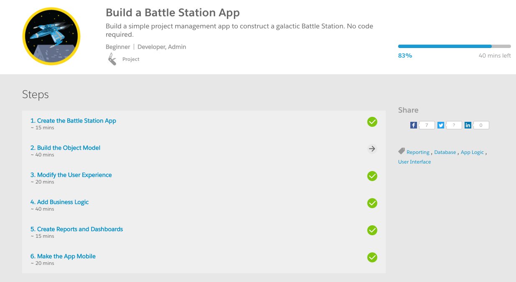516x282 pixels.
Task: Click the green checkmark for Create Reports and Dashboards
Action: coord(372,230)
